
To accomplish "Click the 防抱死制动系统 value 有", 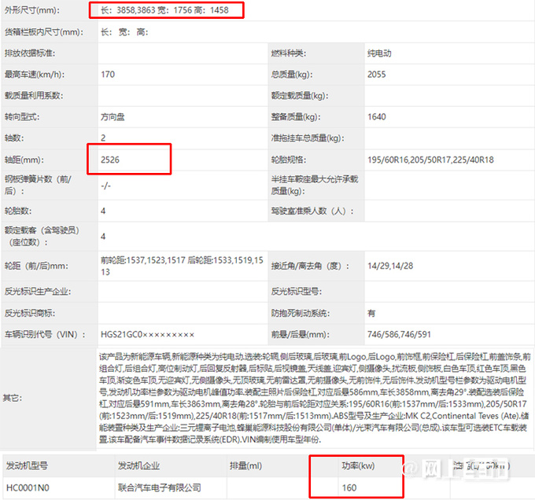I will coord(371,312).
